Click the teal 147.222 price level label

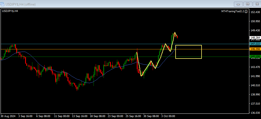tap(255, 44)
